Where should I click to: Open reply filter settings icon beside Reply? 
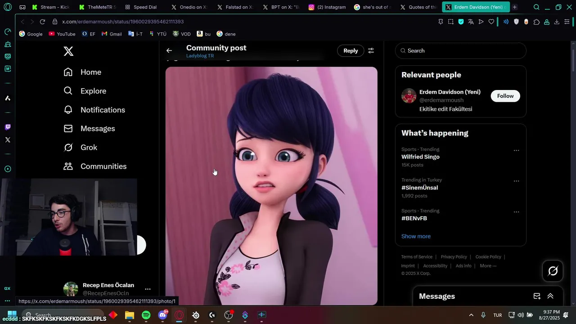(x=371, y=51)
